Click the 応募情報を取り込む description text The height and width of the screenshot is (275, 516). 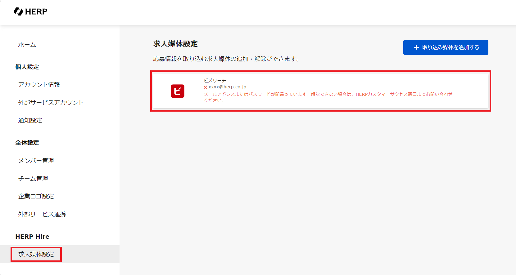pyautogui.click(x=227, y=59)
